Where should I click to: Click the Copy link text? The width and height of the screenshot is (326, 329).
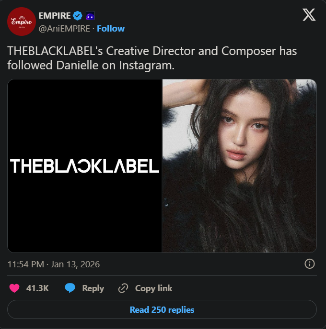point(153,288)
